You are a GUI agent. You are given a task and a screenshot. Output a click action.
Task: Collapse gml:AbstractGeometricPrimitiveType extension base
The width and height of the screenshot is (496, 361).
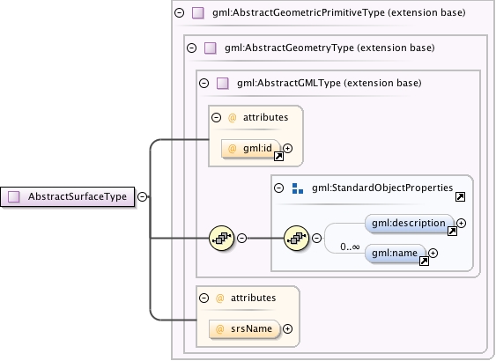click(x=180, y=12)
